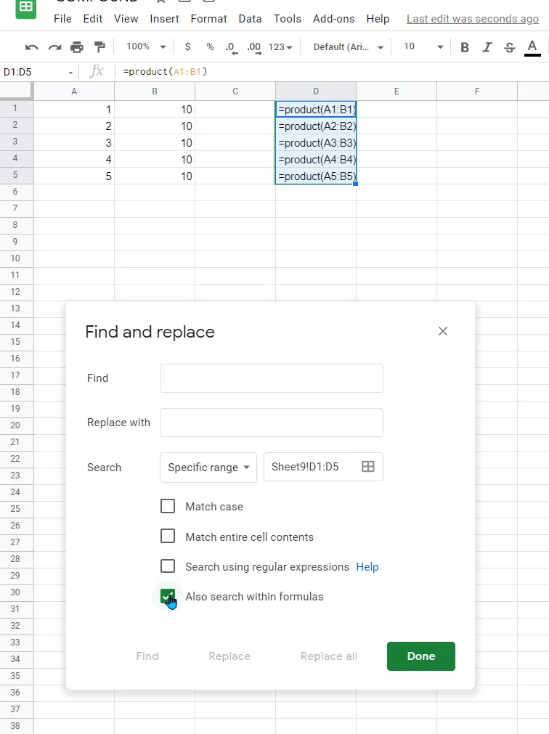
Task: Click the Undo arrow icon
Action: (31, 47)
